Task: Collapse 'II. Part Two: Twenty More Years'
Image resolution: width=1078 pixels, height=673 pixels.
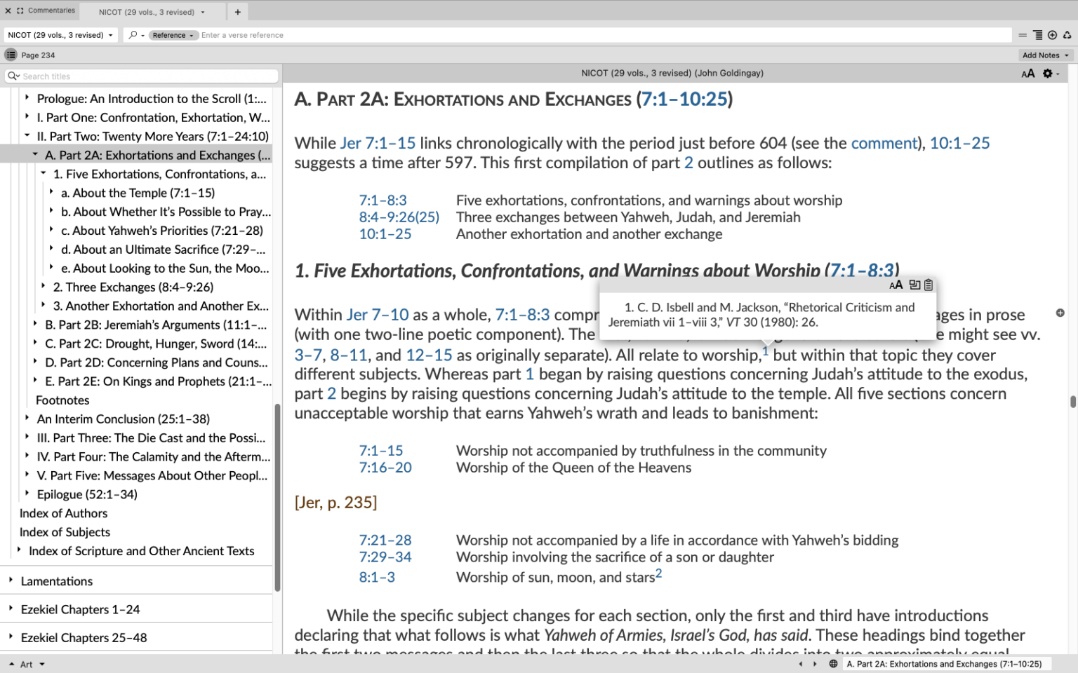Action: [27, 135]
